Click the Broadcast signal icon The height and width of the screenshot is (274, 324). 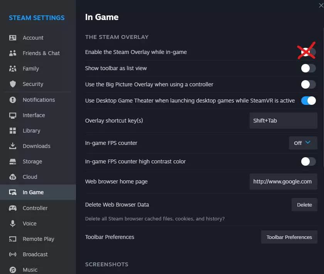(13, 254)
